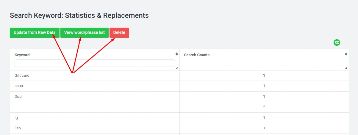This screenshot has width=358, height=135.
Task: Select the 'asus' keyword row
Action: coord(19,86)
